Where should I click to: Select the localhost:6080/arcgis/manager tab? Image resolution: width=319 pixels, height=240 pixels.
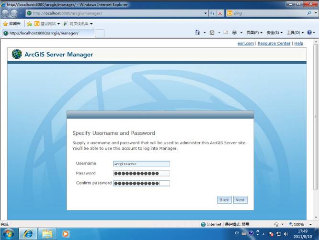[48, 33]
